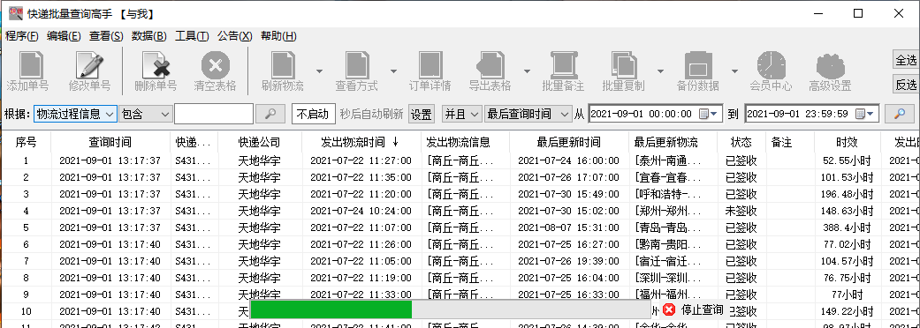Open the 程序(F) menu
920x328 pixels.
(x=22, y=36)
